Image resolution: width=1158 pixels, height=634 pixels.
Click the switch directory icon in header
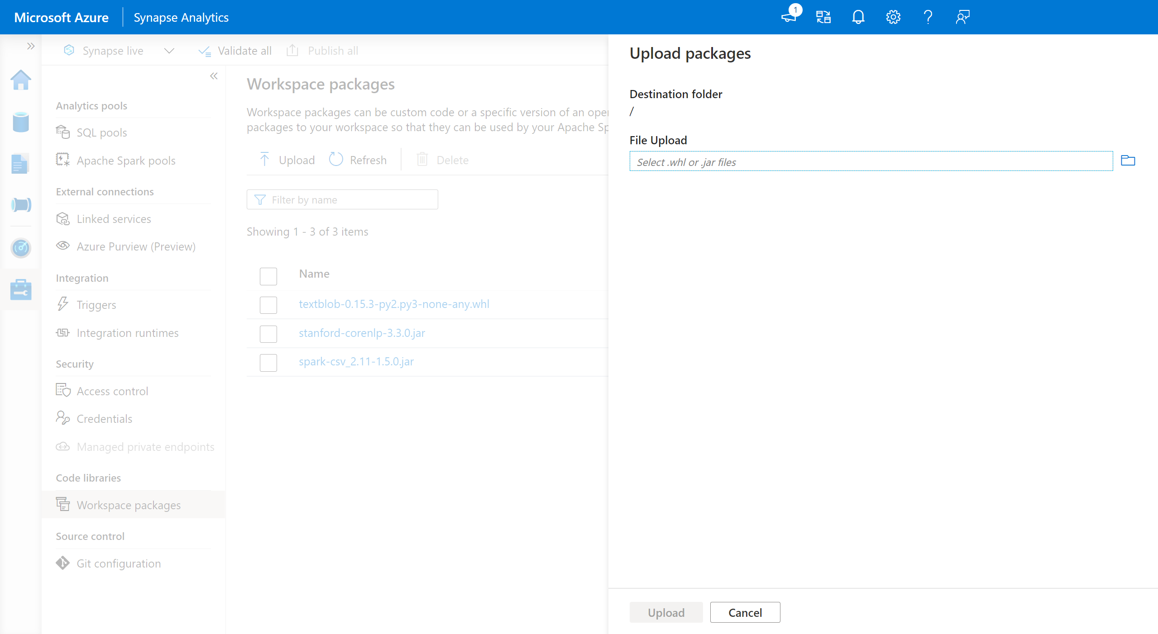[x=823, y=17]
